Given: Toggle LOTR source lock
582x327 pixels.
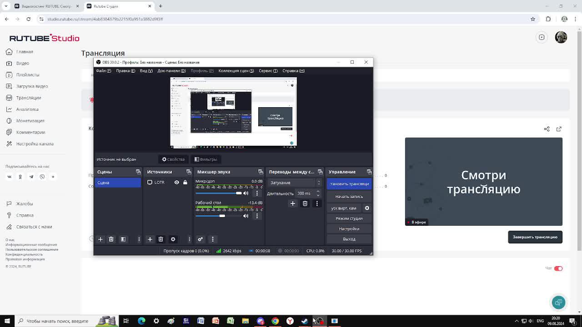Looking at the screenshot, I should (185, 183).
